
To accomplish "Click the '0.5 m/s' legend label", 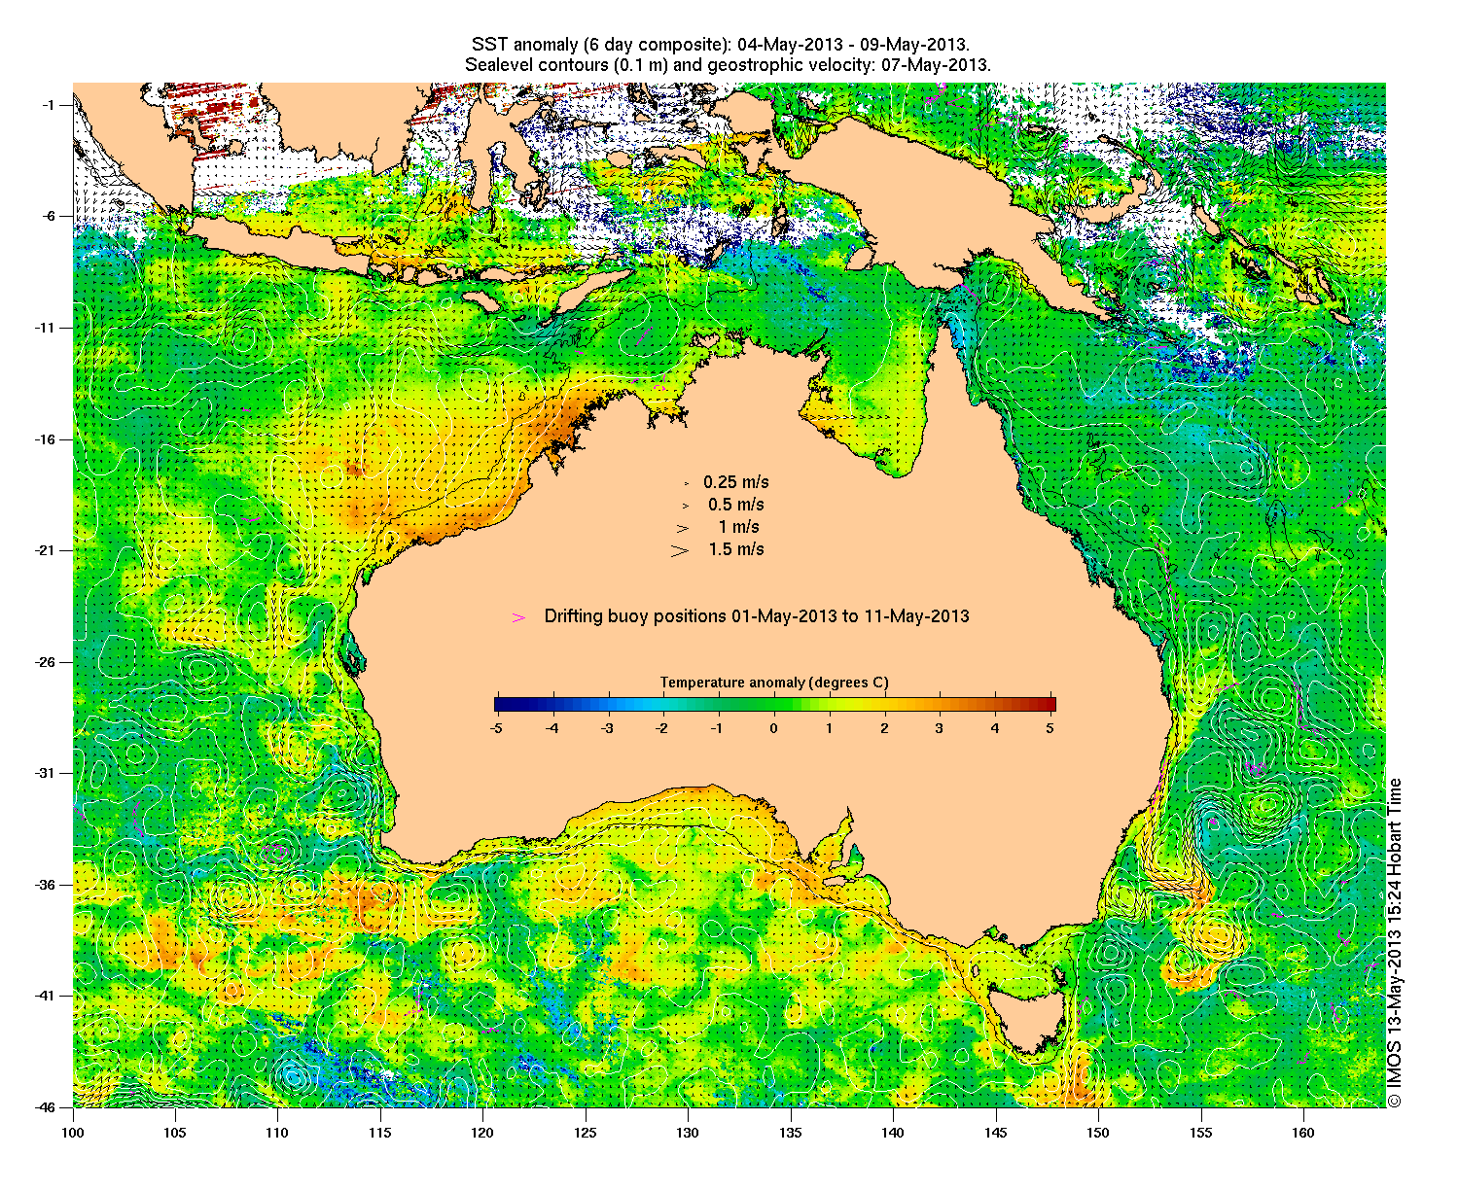I will tap(736, 505).
